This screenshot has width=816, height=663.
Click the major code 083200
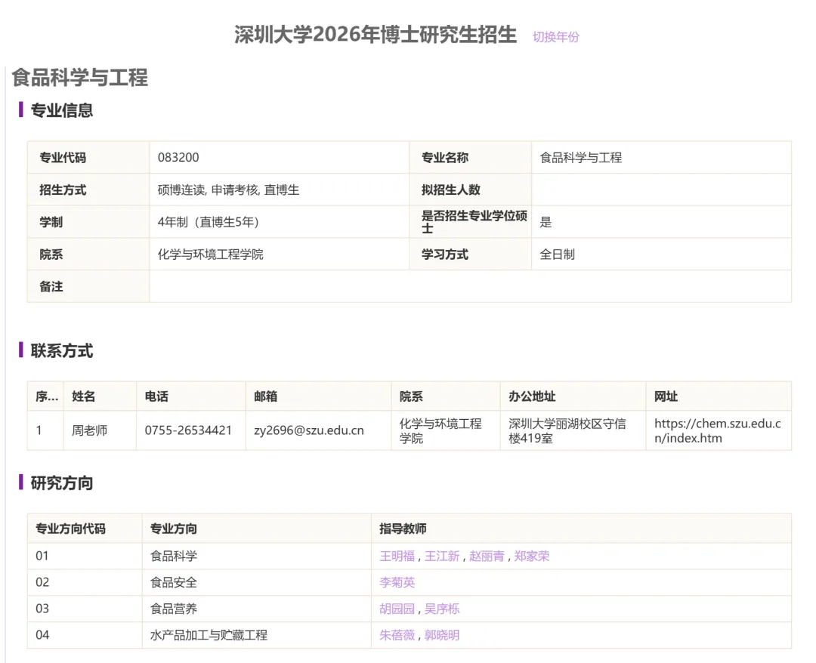[178, 158]
